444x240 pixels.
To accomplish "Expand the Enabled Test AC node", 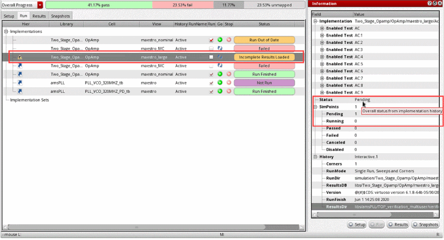I will [x=322, y=28].
